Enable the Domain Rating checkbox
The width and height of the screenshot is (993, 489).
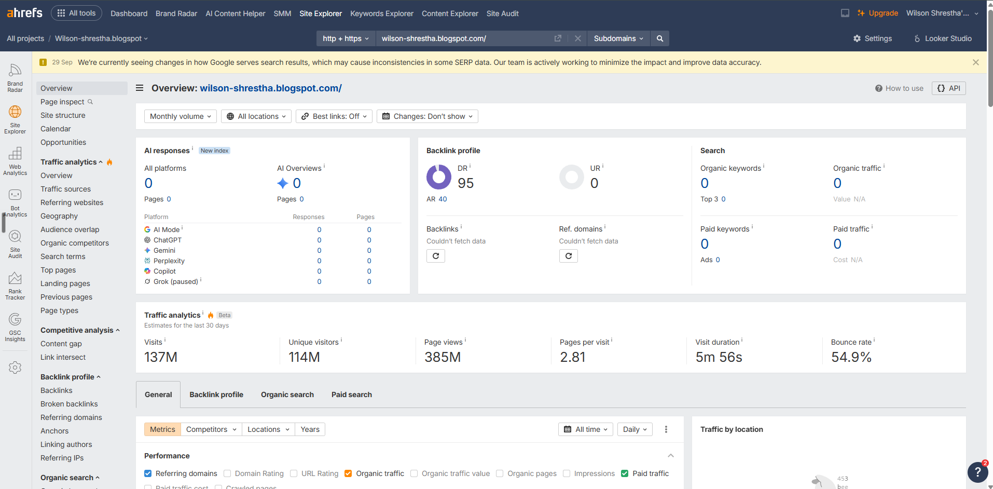227,473
